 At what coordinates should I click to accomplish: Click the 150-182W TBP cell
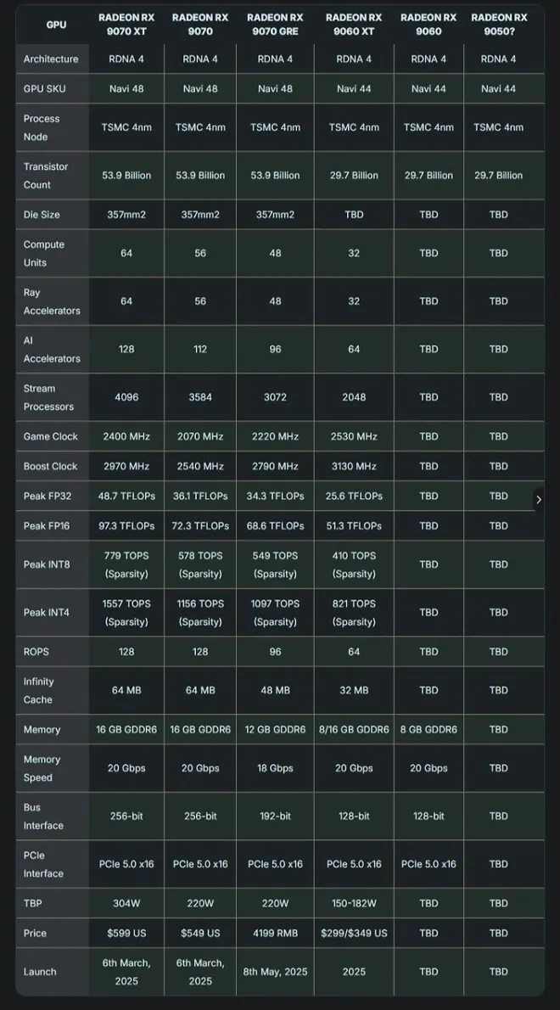353,903
